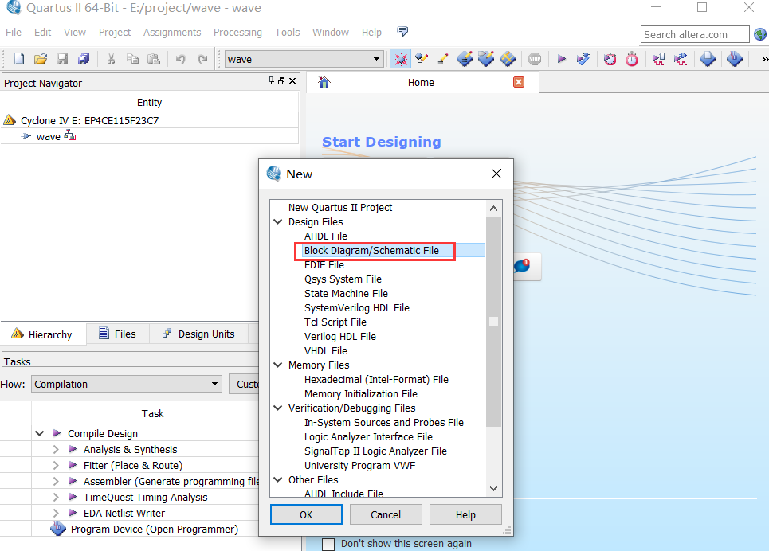Screen dimensions: 769x551
Task: Click the Cut scissors icon
Action: 112,59
